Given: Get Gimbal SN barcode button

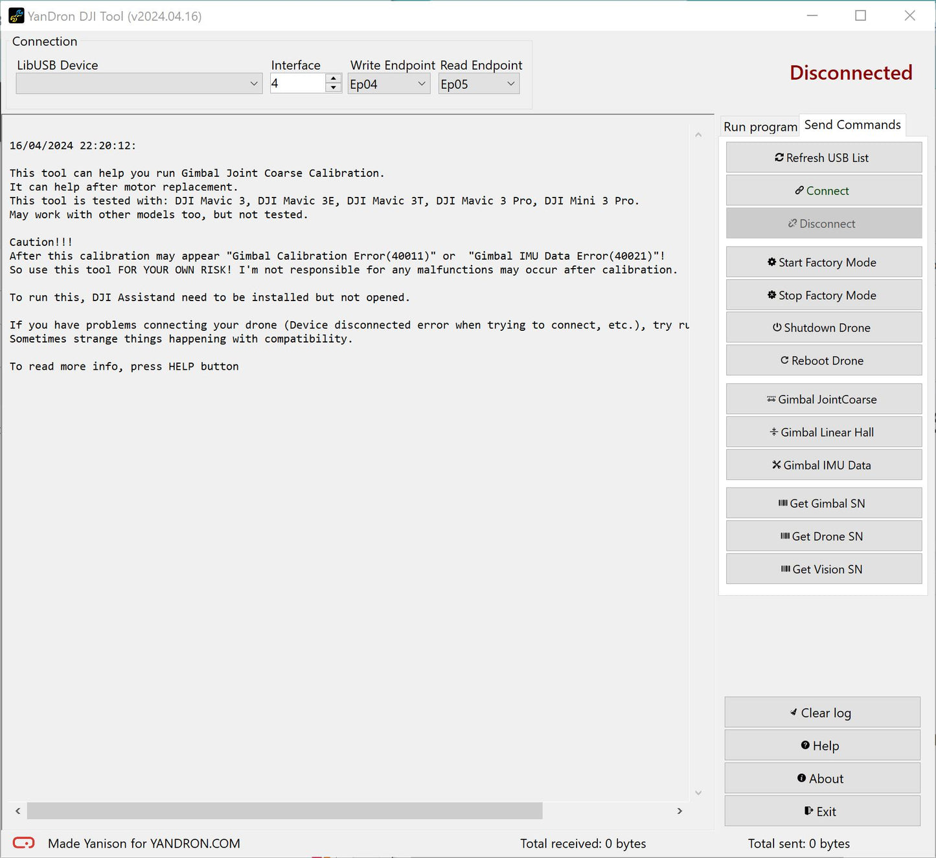Looking at the screenshot, I should pyautogui.click(x=823, y=504).
